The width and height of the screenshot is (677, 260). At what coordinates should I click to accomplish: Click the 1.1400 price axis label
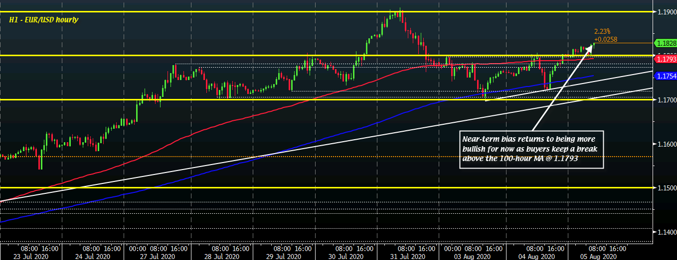(x=666, y=233)
